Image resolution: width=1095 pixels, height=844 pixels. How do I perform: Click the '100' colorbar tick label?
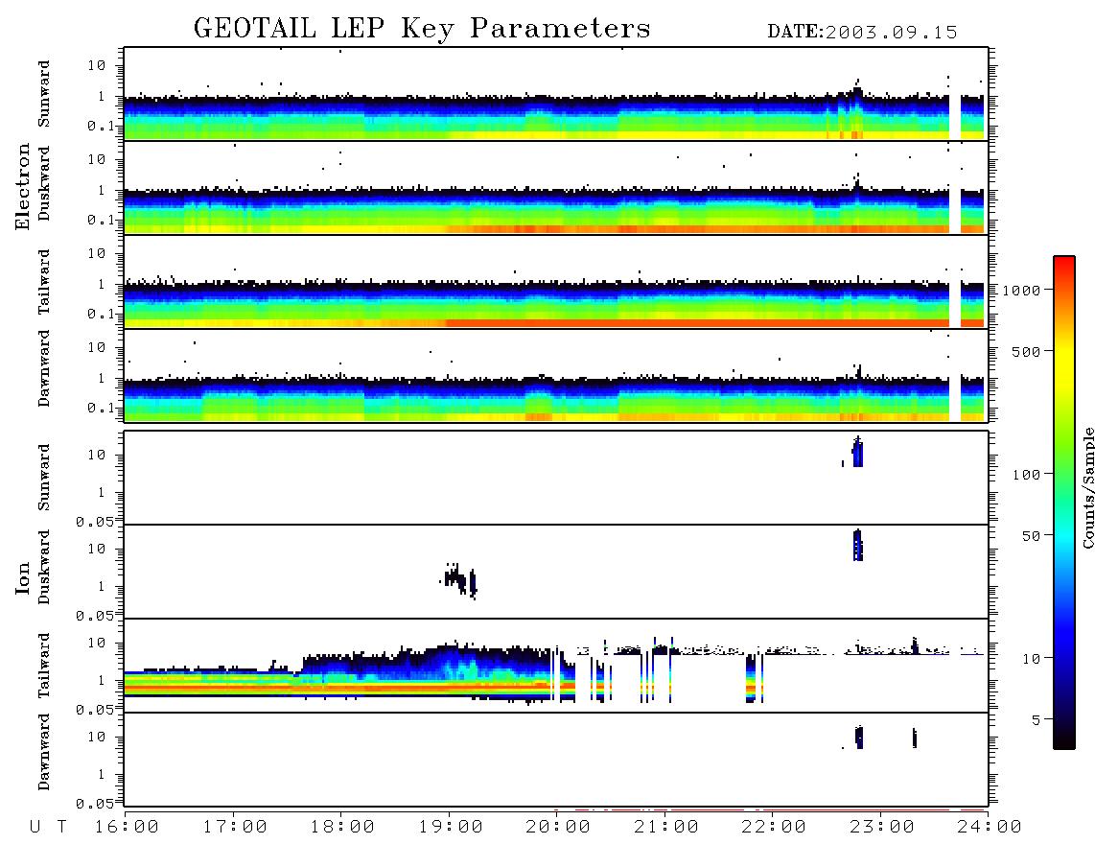[1026, 475]
